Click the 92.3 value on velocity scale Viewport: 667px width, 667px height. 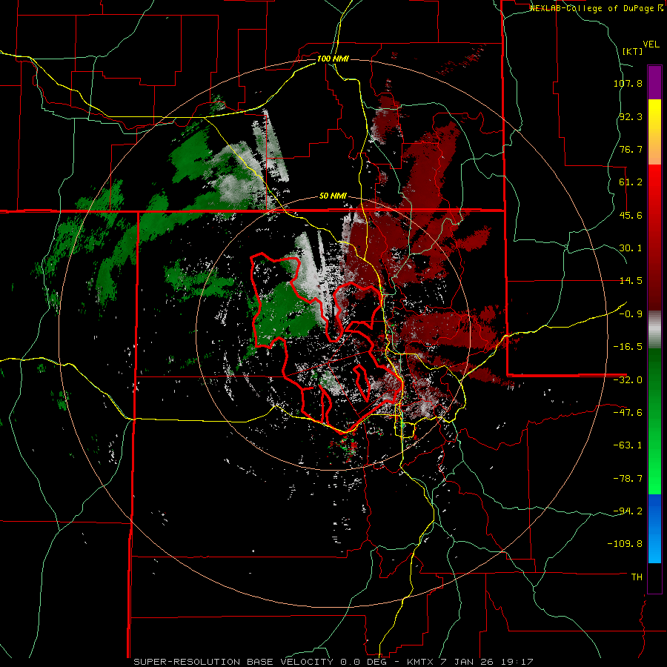(631, 116)
